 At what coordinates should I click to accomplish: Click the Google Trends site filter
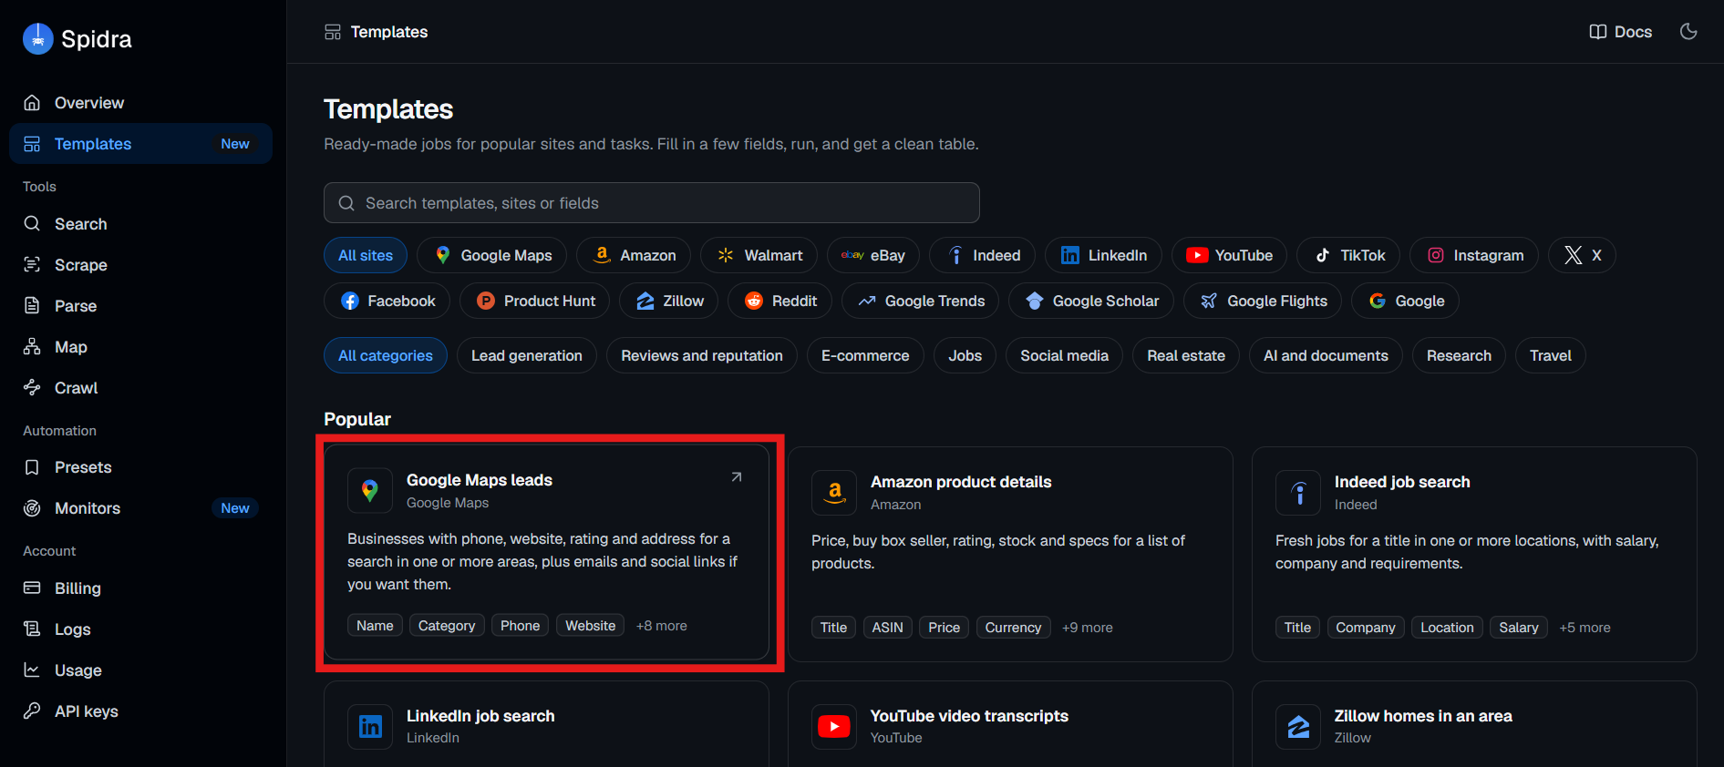coord(921,301)
